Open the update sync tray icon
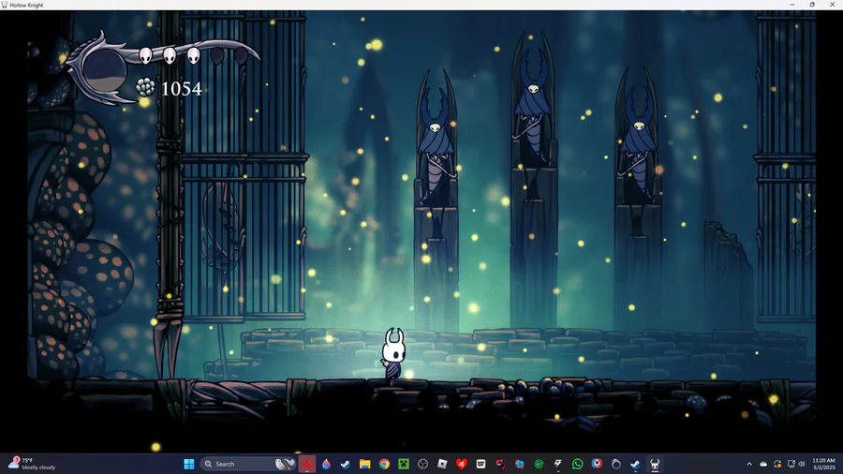This screenshot has height=474, width=843. click(x=777, y=464)
